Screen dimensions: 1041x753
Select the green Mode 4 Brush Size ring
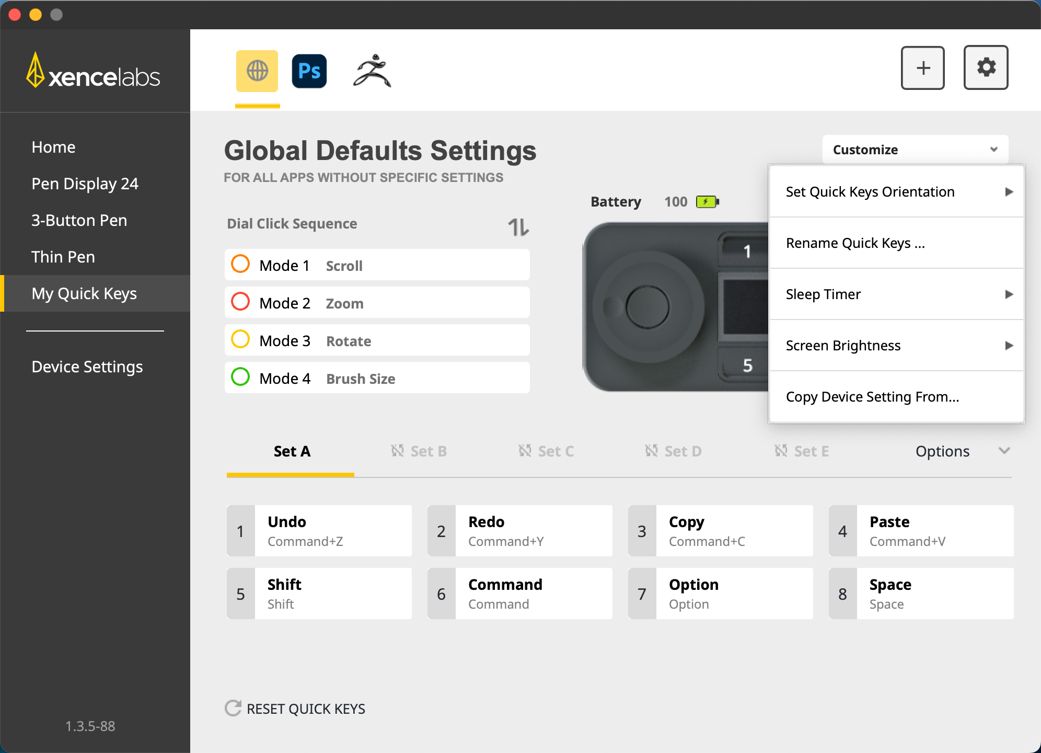pyautogui.click(x=240, y=377)
